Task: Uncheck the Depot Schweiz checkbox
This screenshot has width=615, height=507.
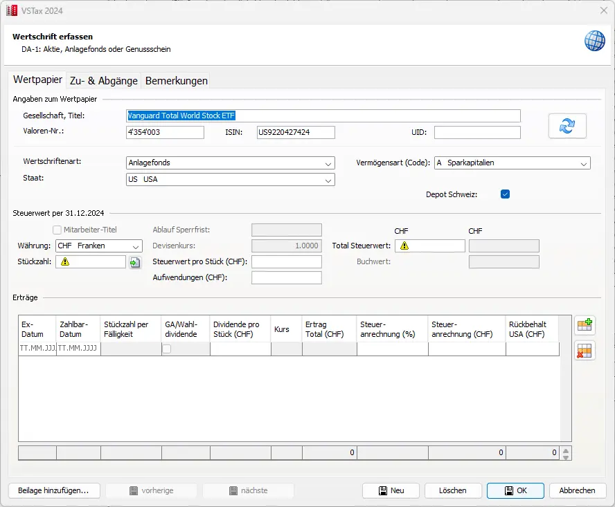Action: tap(505, 194)
